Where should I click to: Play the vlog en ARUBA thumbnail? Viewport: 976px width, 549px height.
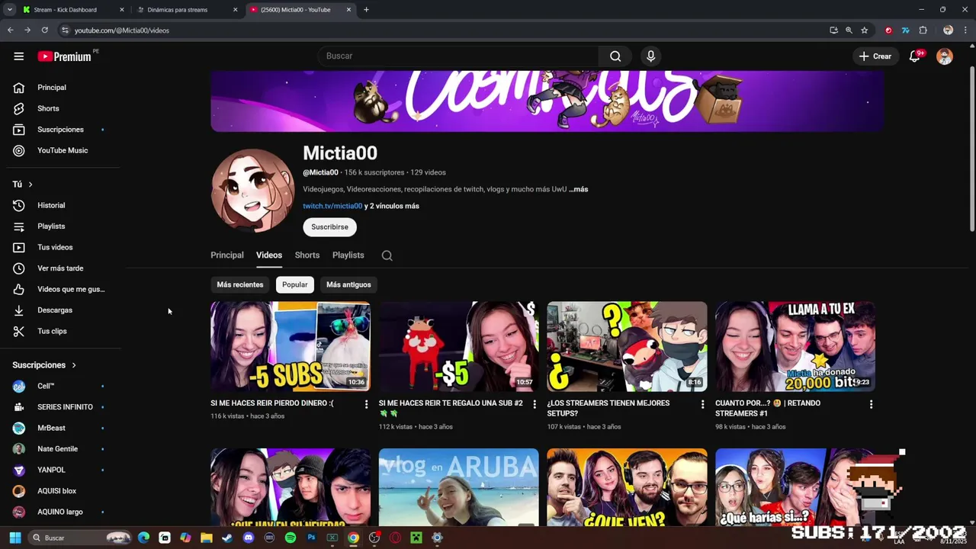coord(458,487)
